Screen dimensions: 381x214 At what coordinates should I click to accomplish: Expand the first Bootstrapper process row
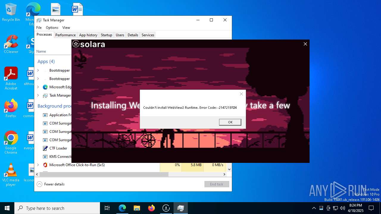click(x=38, y=70)
